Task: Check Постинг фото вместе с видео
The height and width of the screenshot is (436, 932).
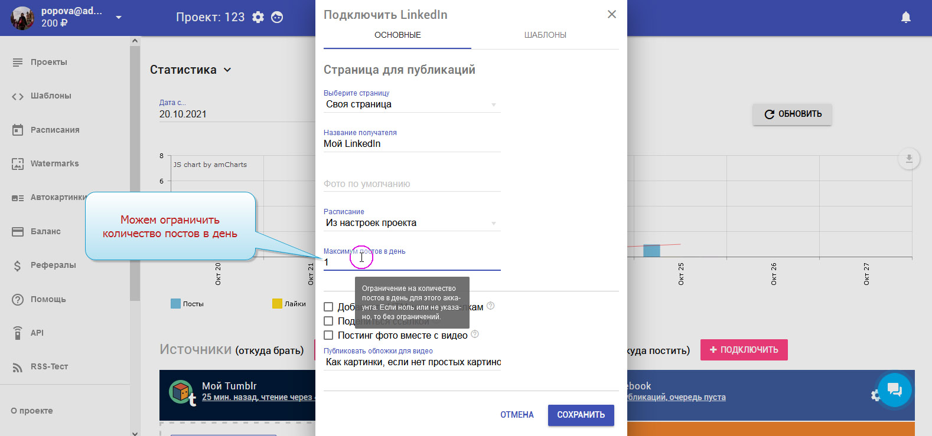Action: [328, 335]
